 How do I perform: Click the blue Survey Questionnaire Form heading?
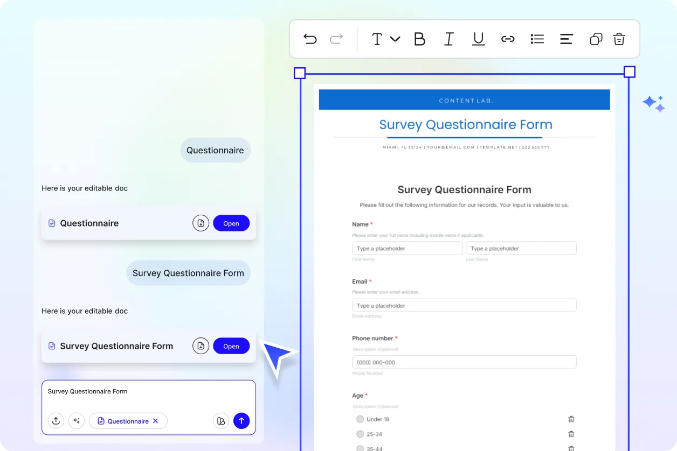466,124
